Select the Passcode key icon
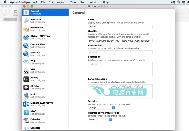 pyautogui.click(x=26, y=21)
